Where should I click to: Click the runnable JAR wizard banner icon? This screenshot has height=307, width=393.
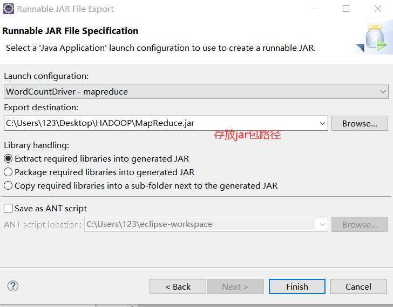(372, 38)
